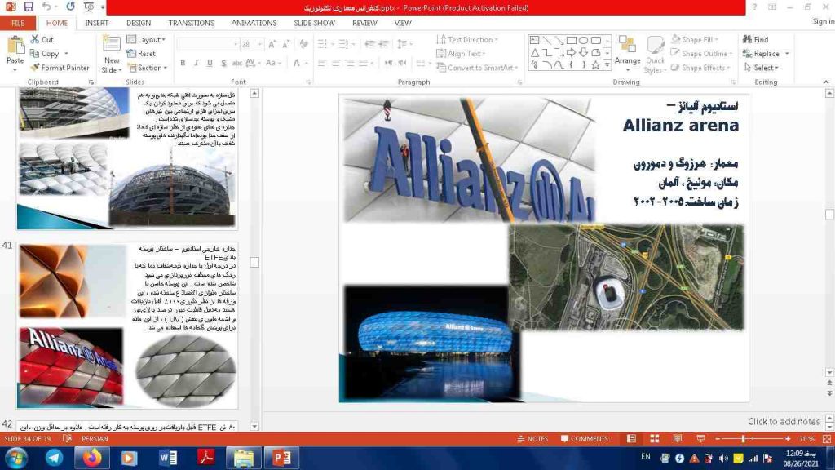Align text right
The width and height of the screenshot is (835, 470).
point(349,63)
